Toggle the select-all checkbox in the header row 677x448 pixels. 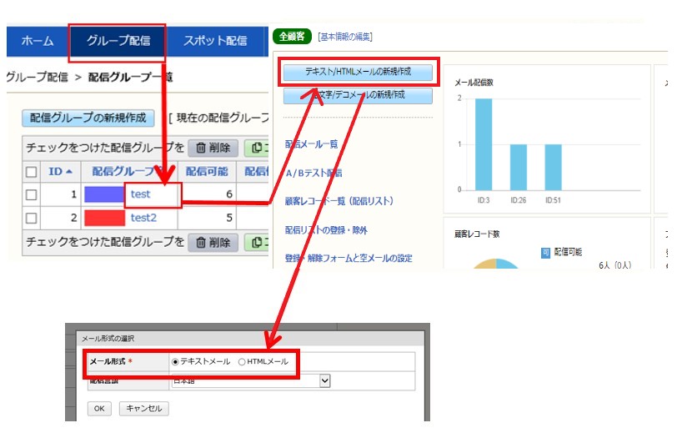pyautogui.click(x=31, y=172)
